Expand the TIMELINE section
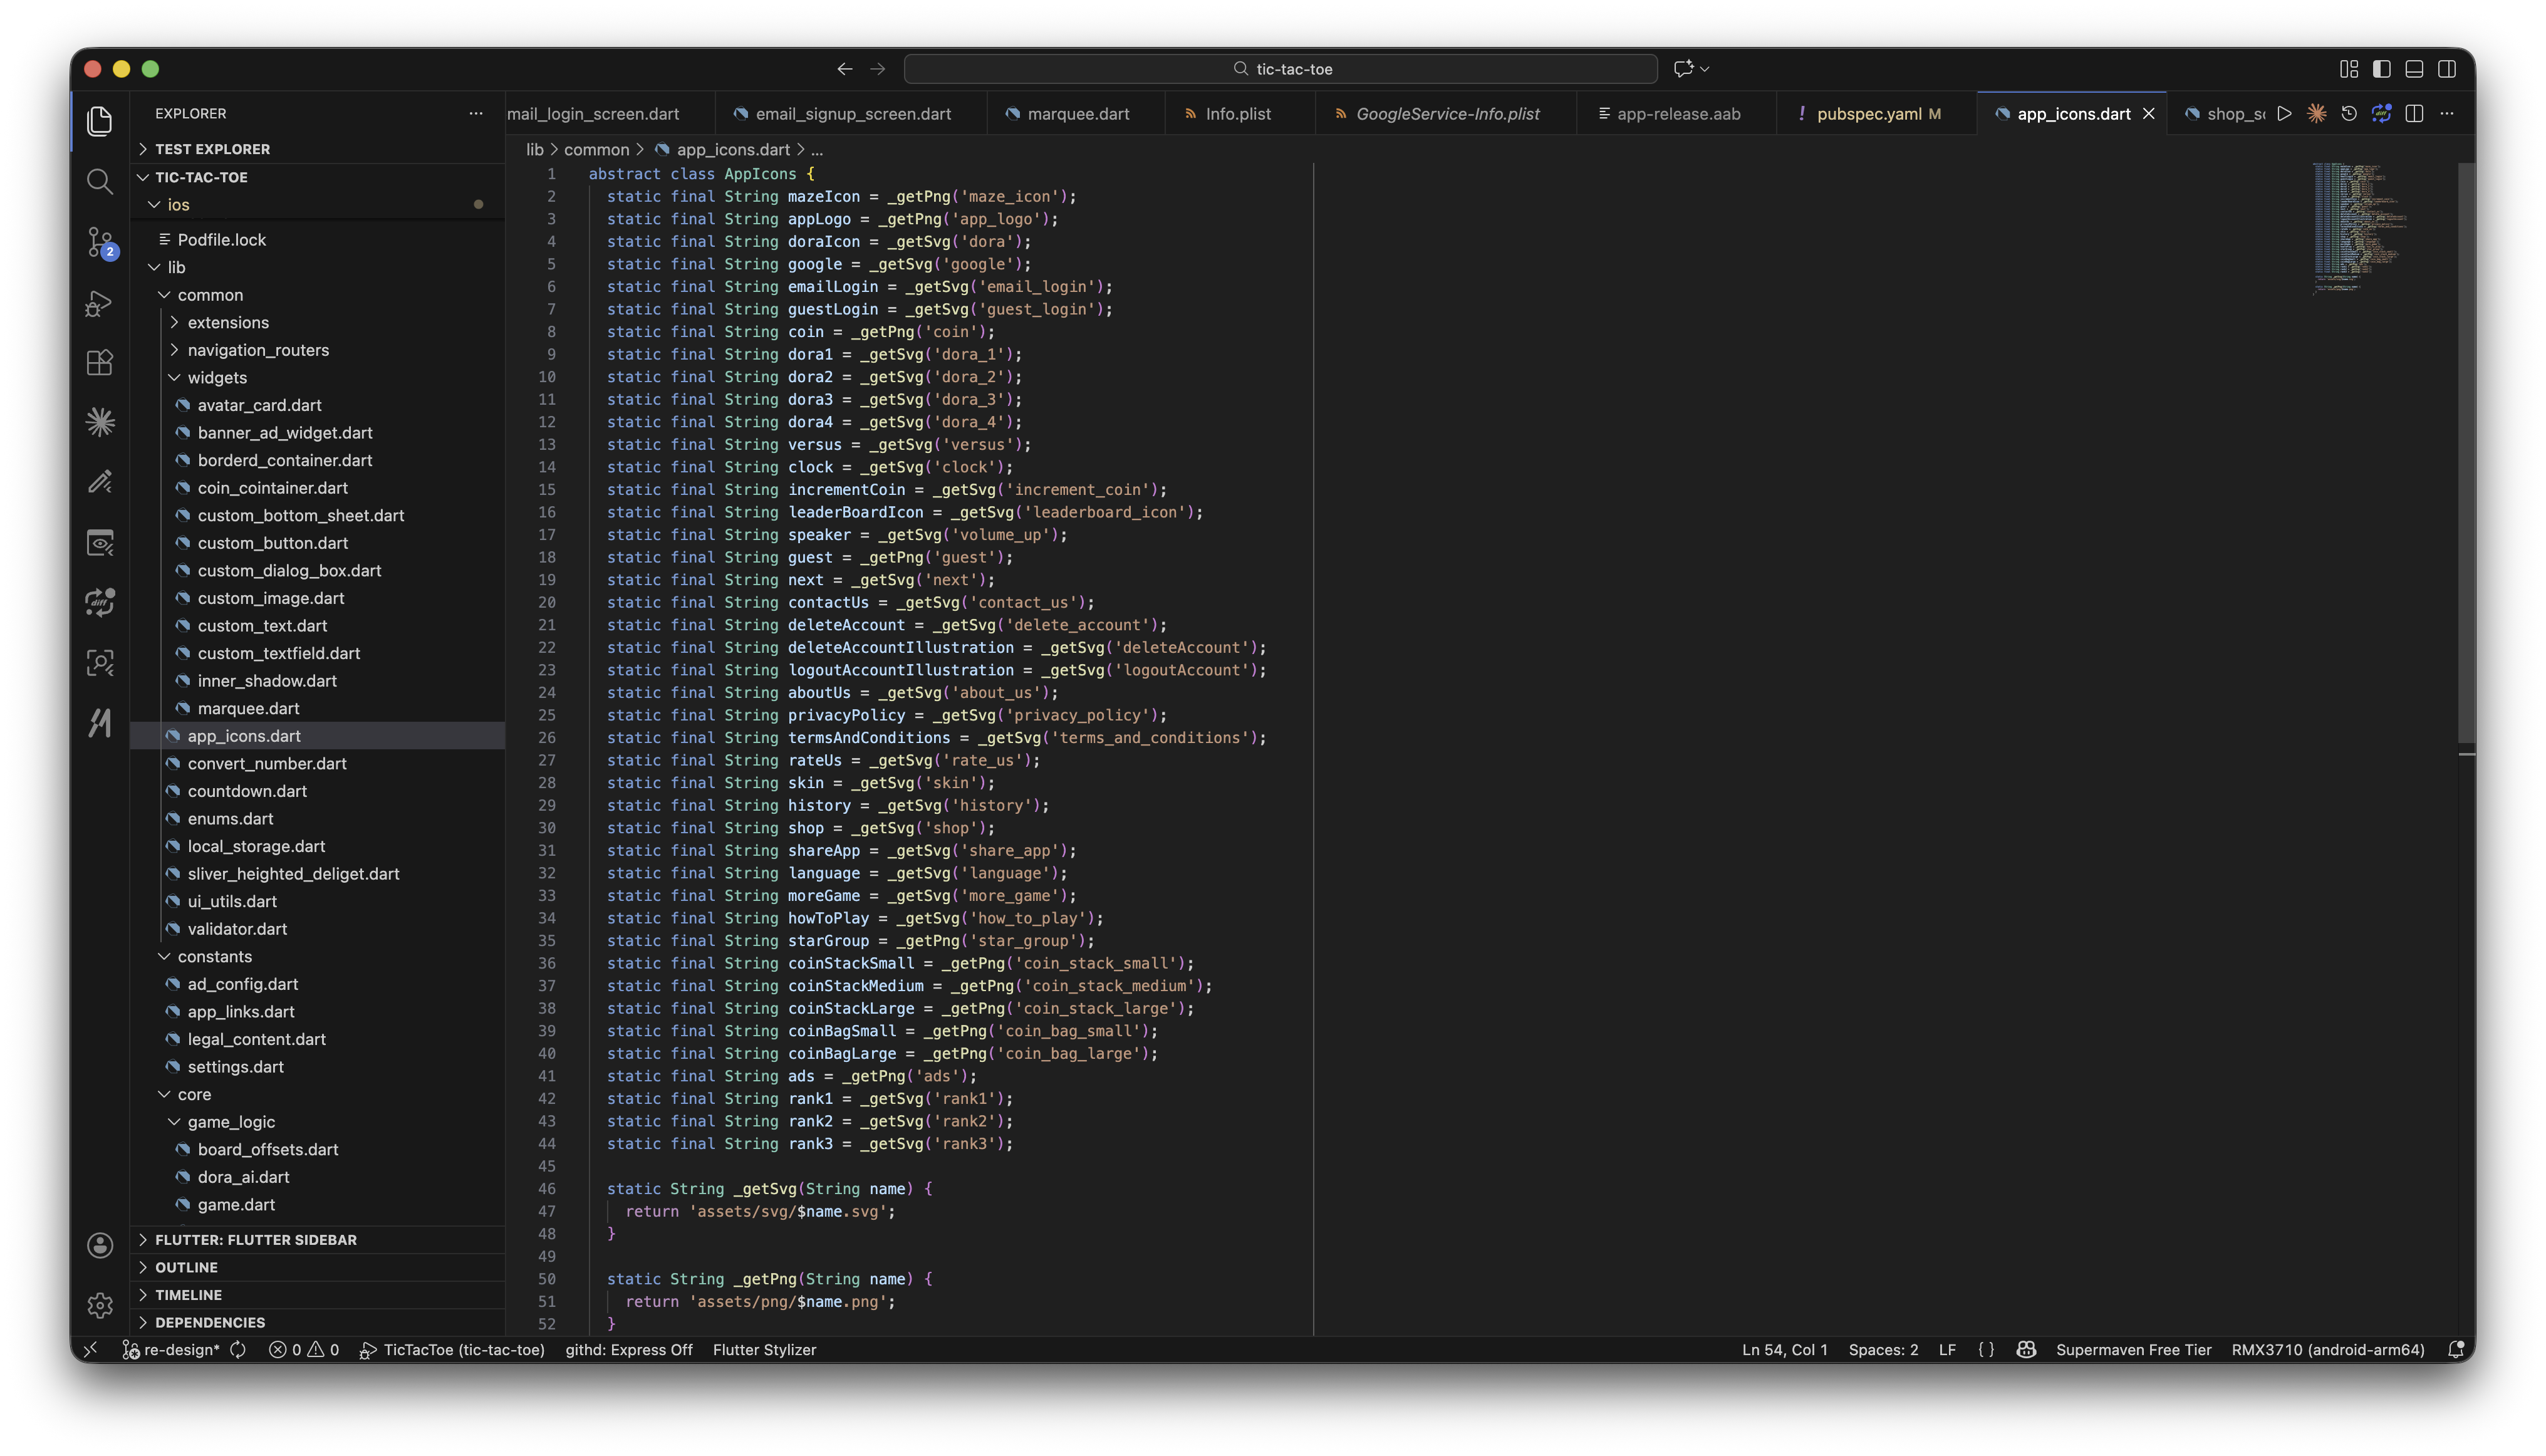Image resolution: width=2546 pixels, height=1456 pixels. click(x=318, y=1295)
